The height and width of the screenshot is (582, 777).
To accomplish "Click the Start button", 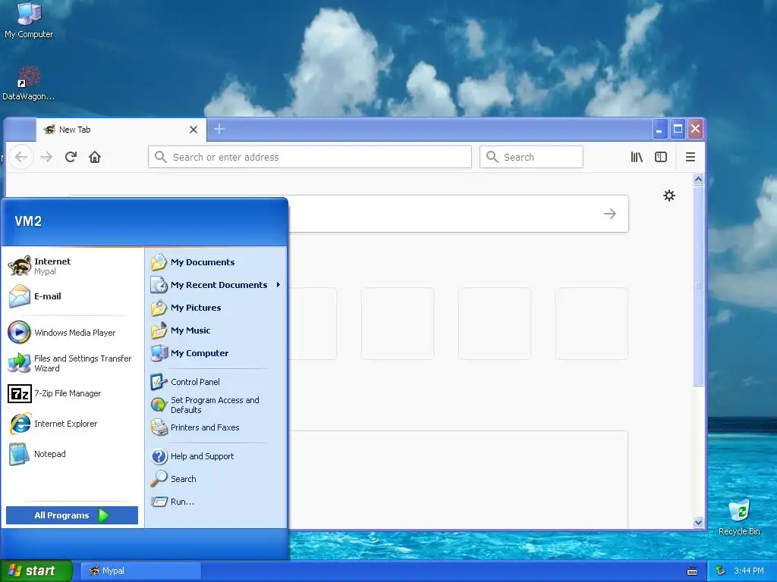I will pyautogui.click(x=36, y=571).
